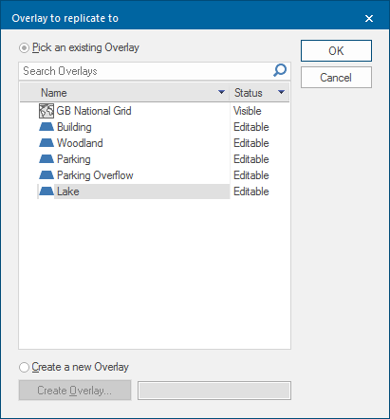Open the Name column filter dropdown

point(221,92)
